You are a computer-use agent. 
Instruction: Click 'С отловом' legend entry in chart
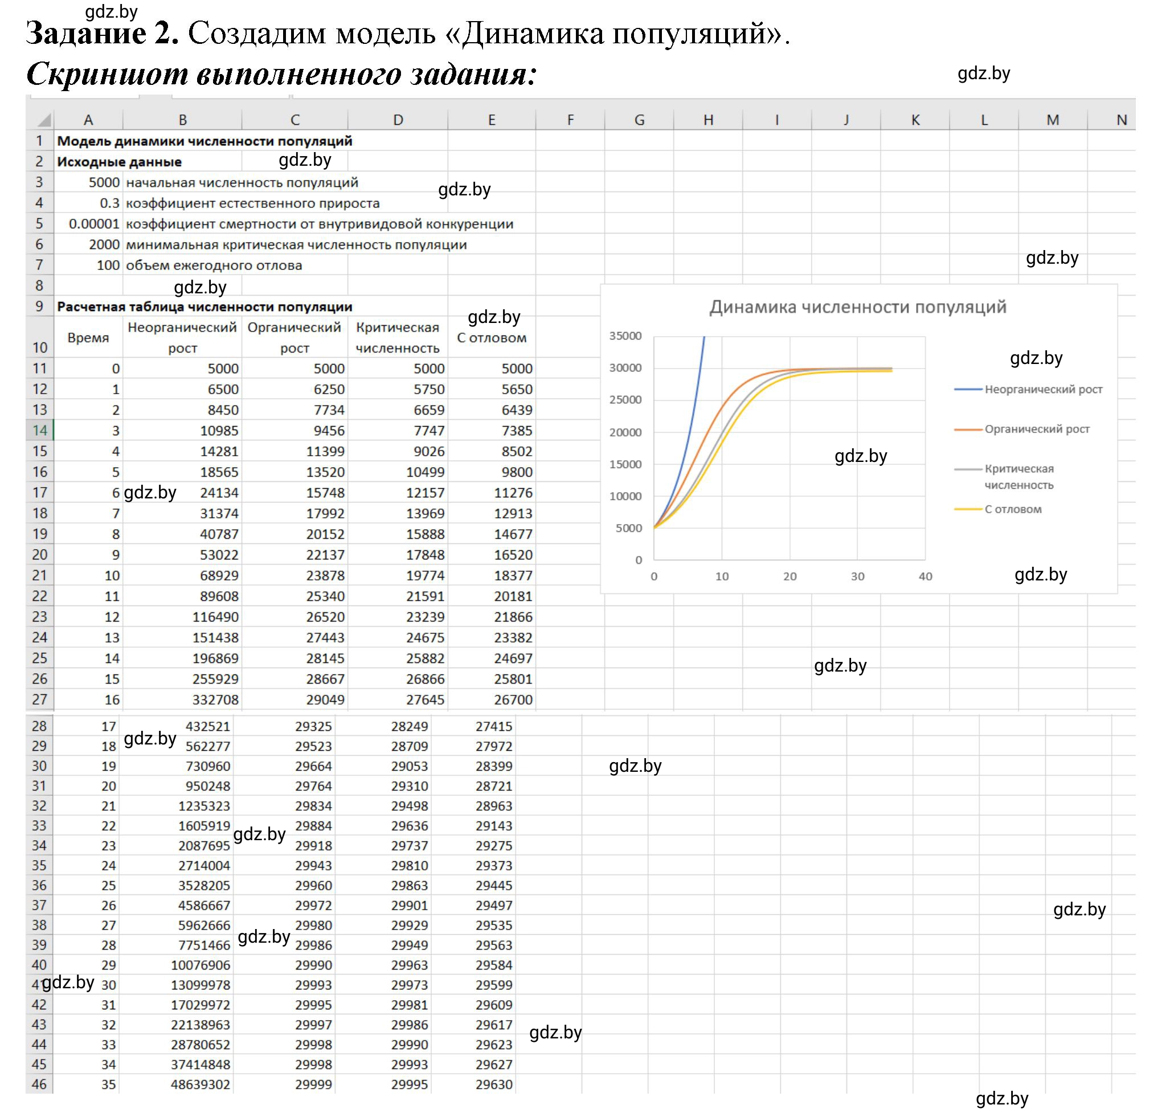998,509
